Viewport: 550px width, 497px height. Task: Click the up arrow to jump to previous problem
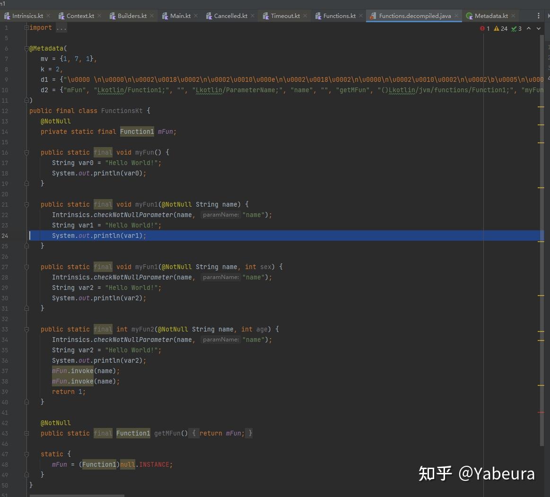[529, 28]
